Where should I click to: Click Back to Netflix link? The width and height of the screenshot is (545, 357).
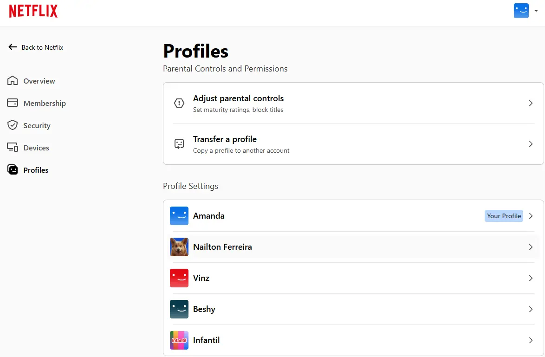point(42,47)
